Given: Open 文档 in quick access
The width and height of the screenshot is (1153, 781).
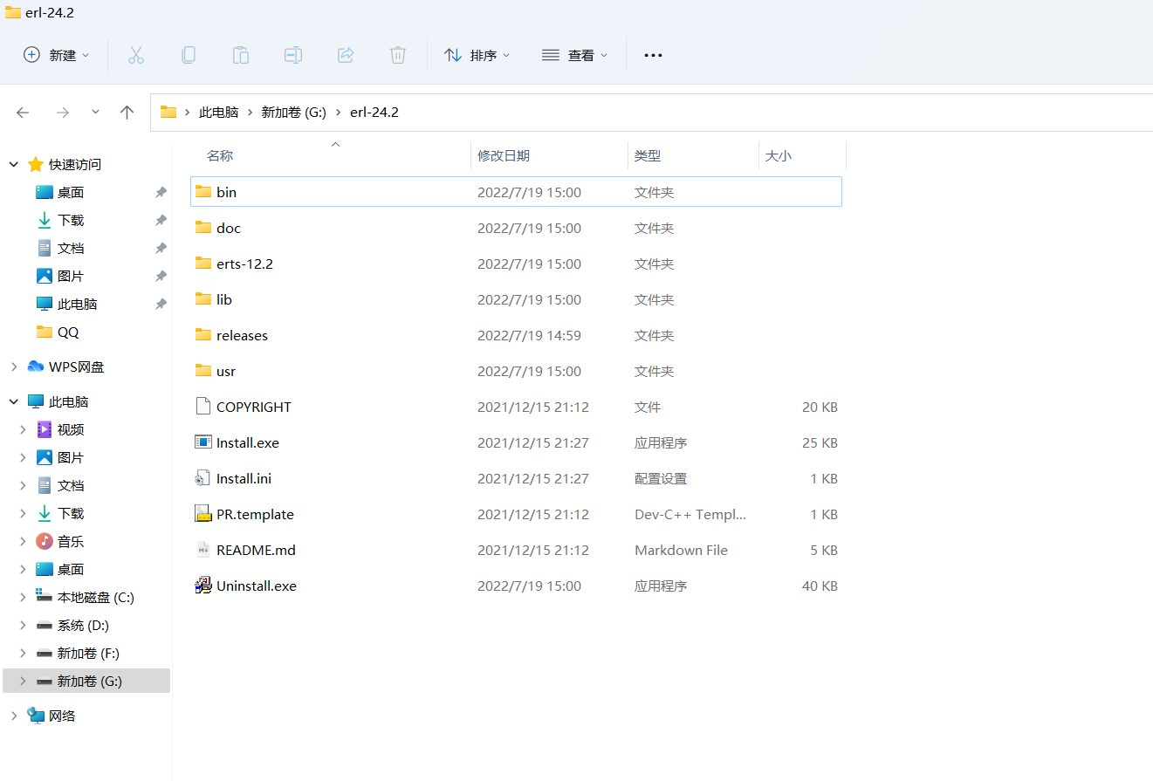Looking at the screenshot, I should pos(71,248).
